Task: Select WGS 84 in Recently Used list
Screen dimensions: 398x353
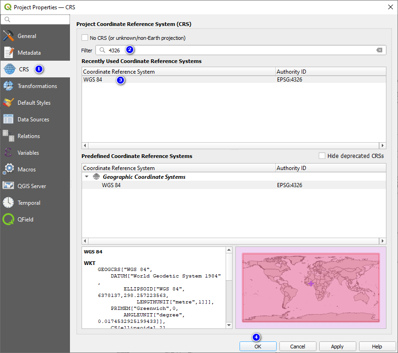Action: [93, 79]
